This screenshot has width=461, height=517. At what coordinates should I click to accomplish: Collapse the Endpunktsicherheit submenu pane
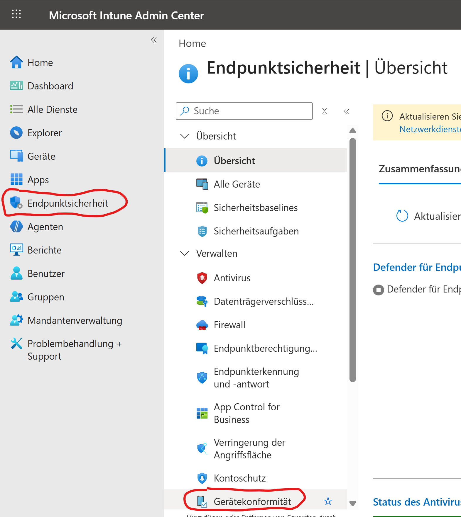347,111
